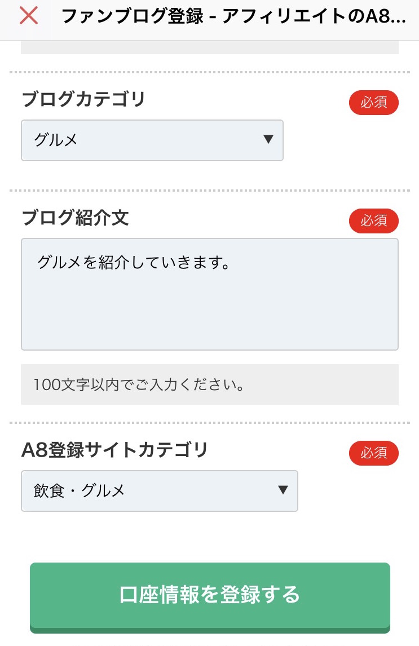The width and height of the screenshot is (419, 646).
Task: Click the ブログカテゴリ field label
Action: tap(83, 99)
